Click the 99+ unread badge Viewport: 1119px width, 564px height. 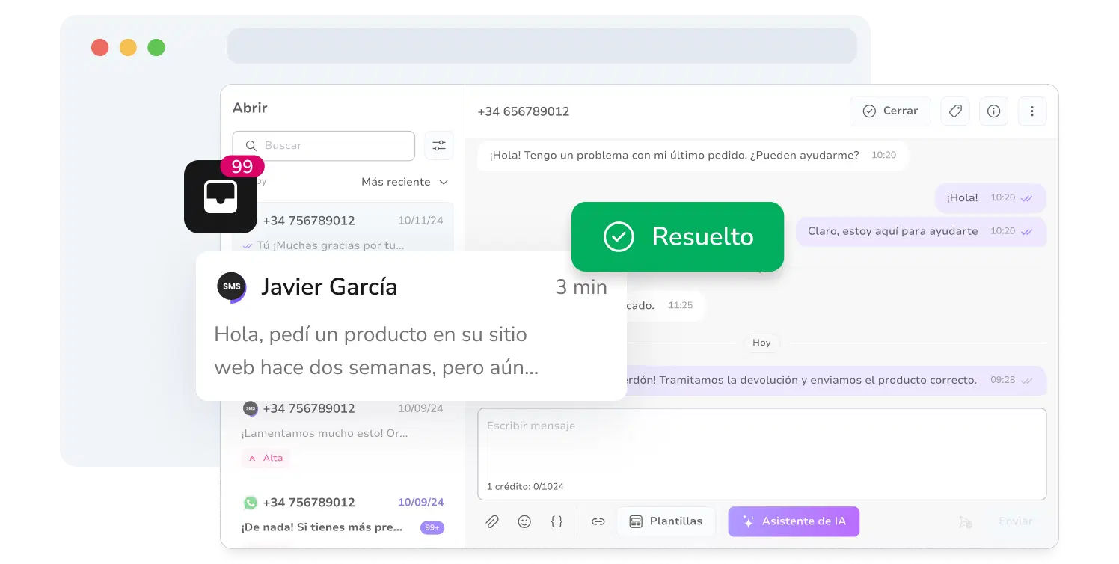[432, 527]
